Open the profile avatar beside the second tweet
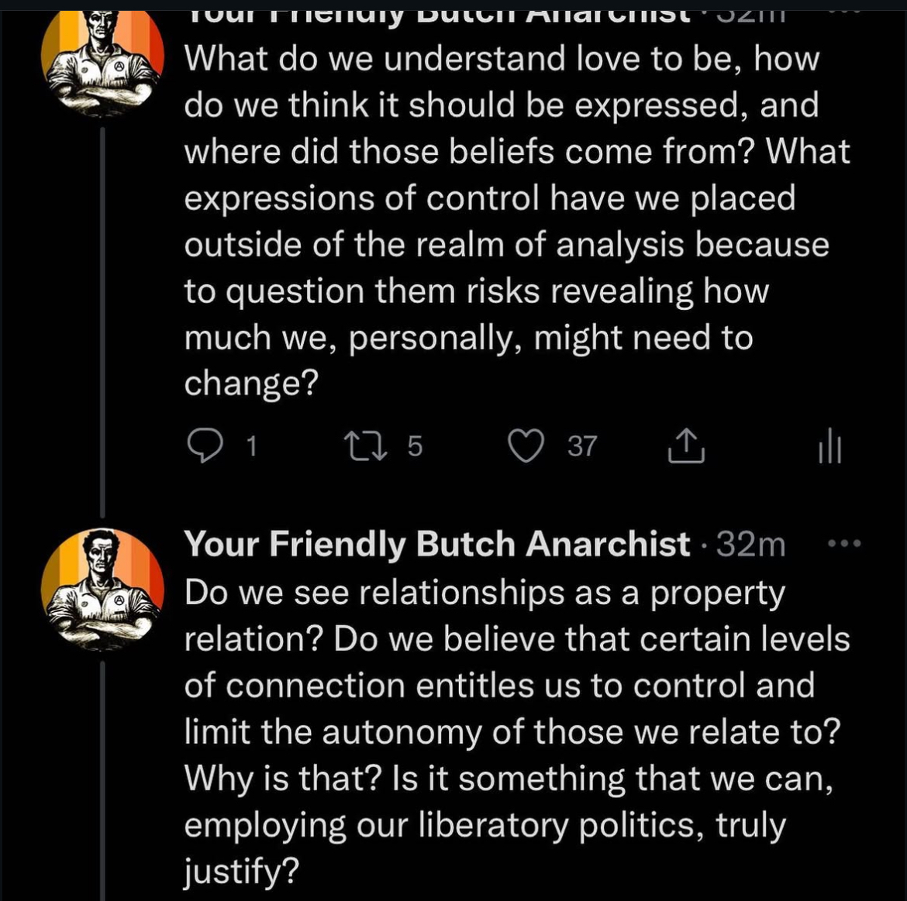 coord(102,587)
